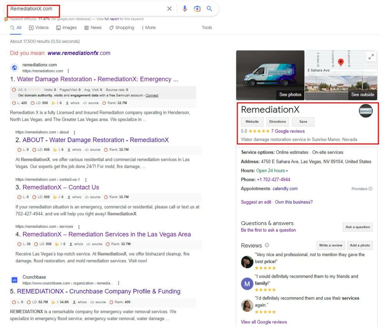Select the All search tab
381x327 pixels.
[16, 28]
